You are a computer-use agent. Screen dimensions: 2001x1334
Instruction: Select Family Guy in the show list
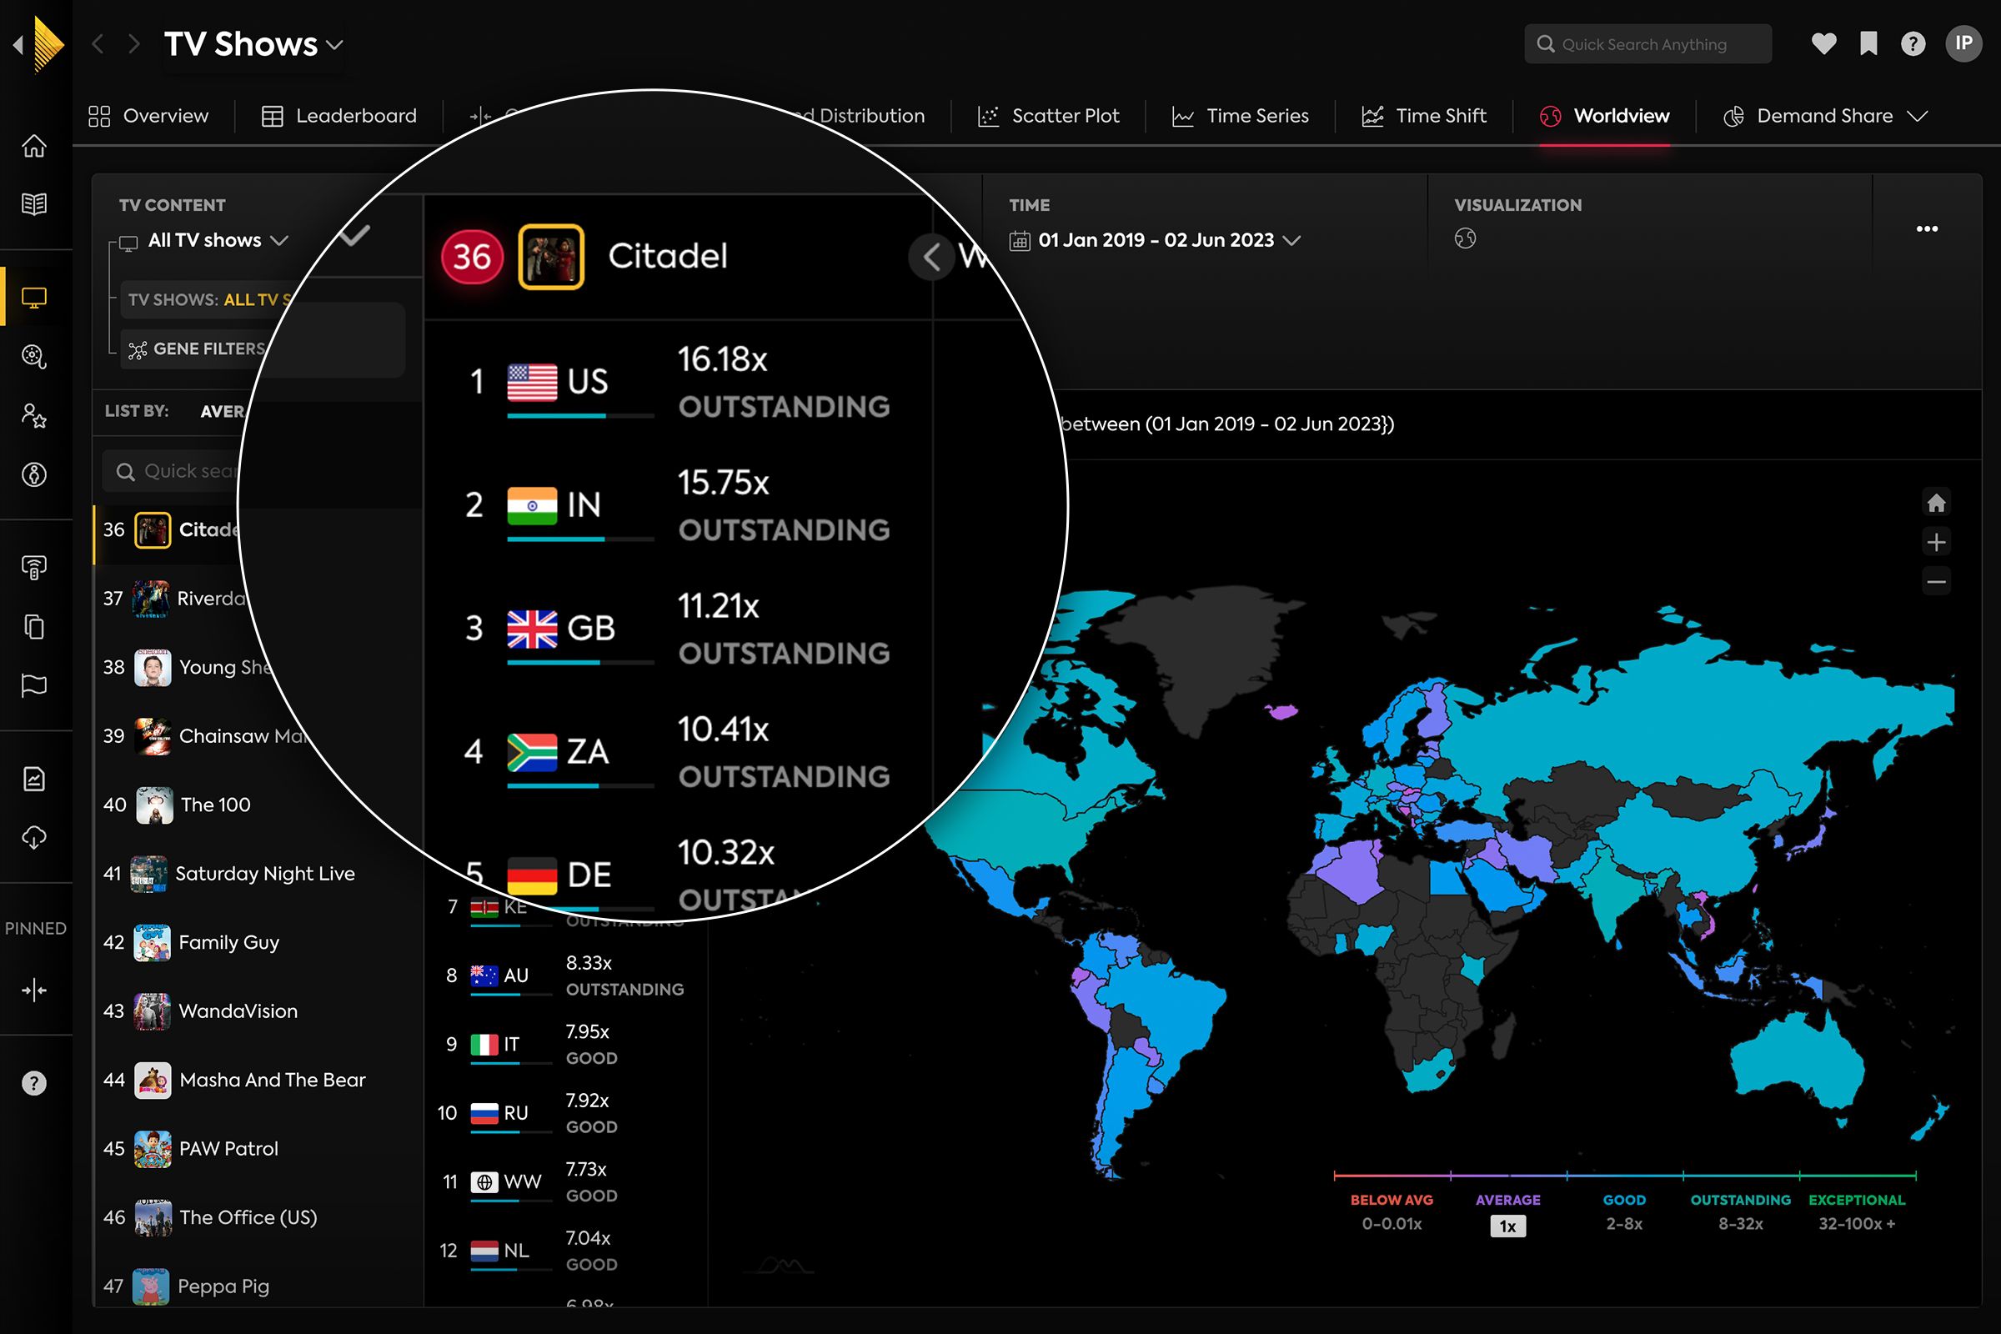[228, 942]
